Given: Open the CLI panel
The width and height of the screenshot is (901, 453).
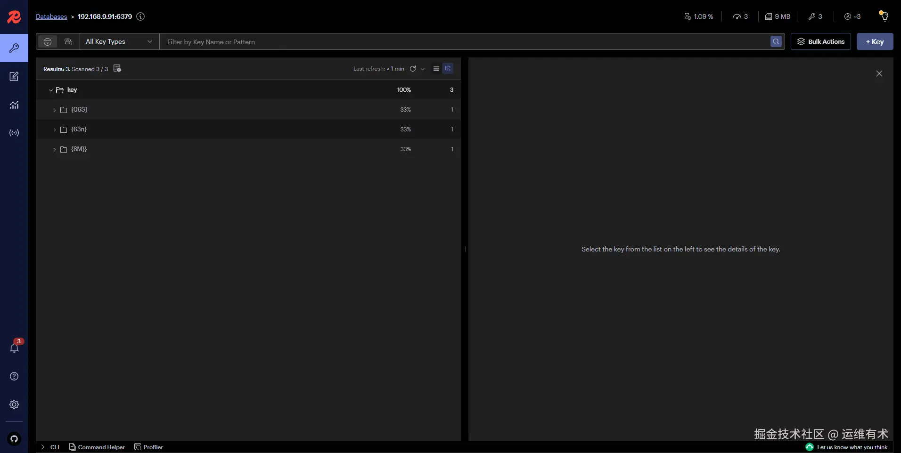Looking at the screenshot, I should 50,447.
